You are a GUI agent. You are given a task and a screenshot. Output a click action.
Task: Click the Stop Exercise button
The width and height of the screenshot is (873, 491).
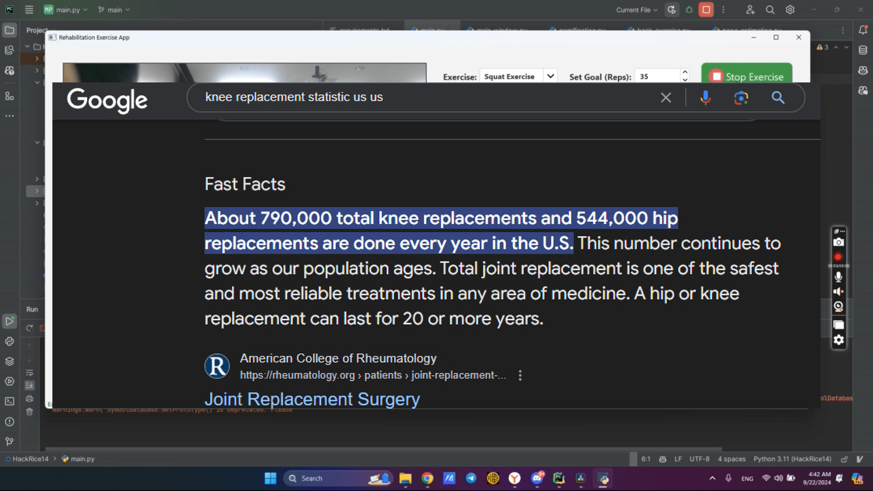pos(747,76)
